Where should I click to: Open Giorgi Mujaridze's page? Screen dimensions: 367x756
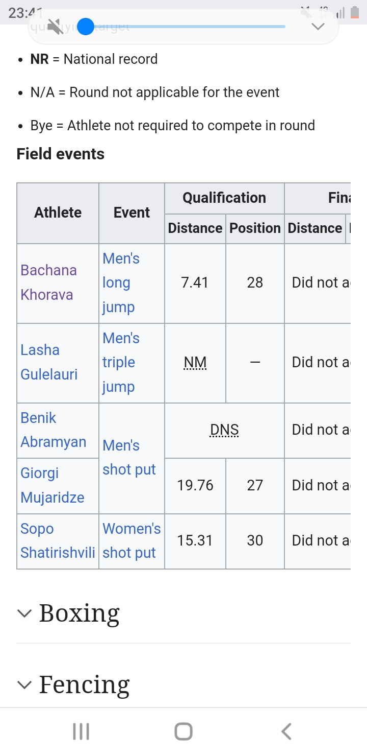point(52,485)
